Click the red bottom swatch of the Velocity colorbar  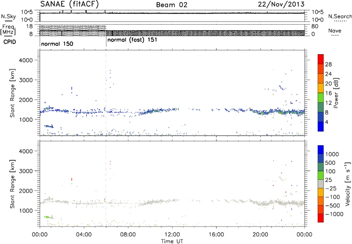[321, 218]
